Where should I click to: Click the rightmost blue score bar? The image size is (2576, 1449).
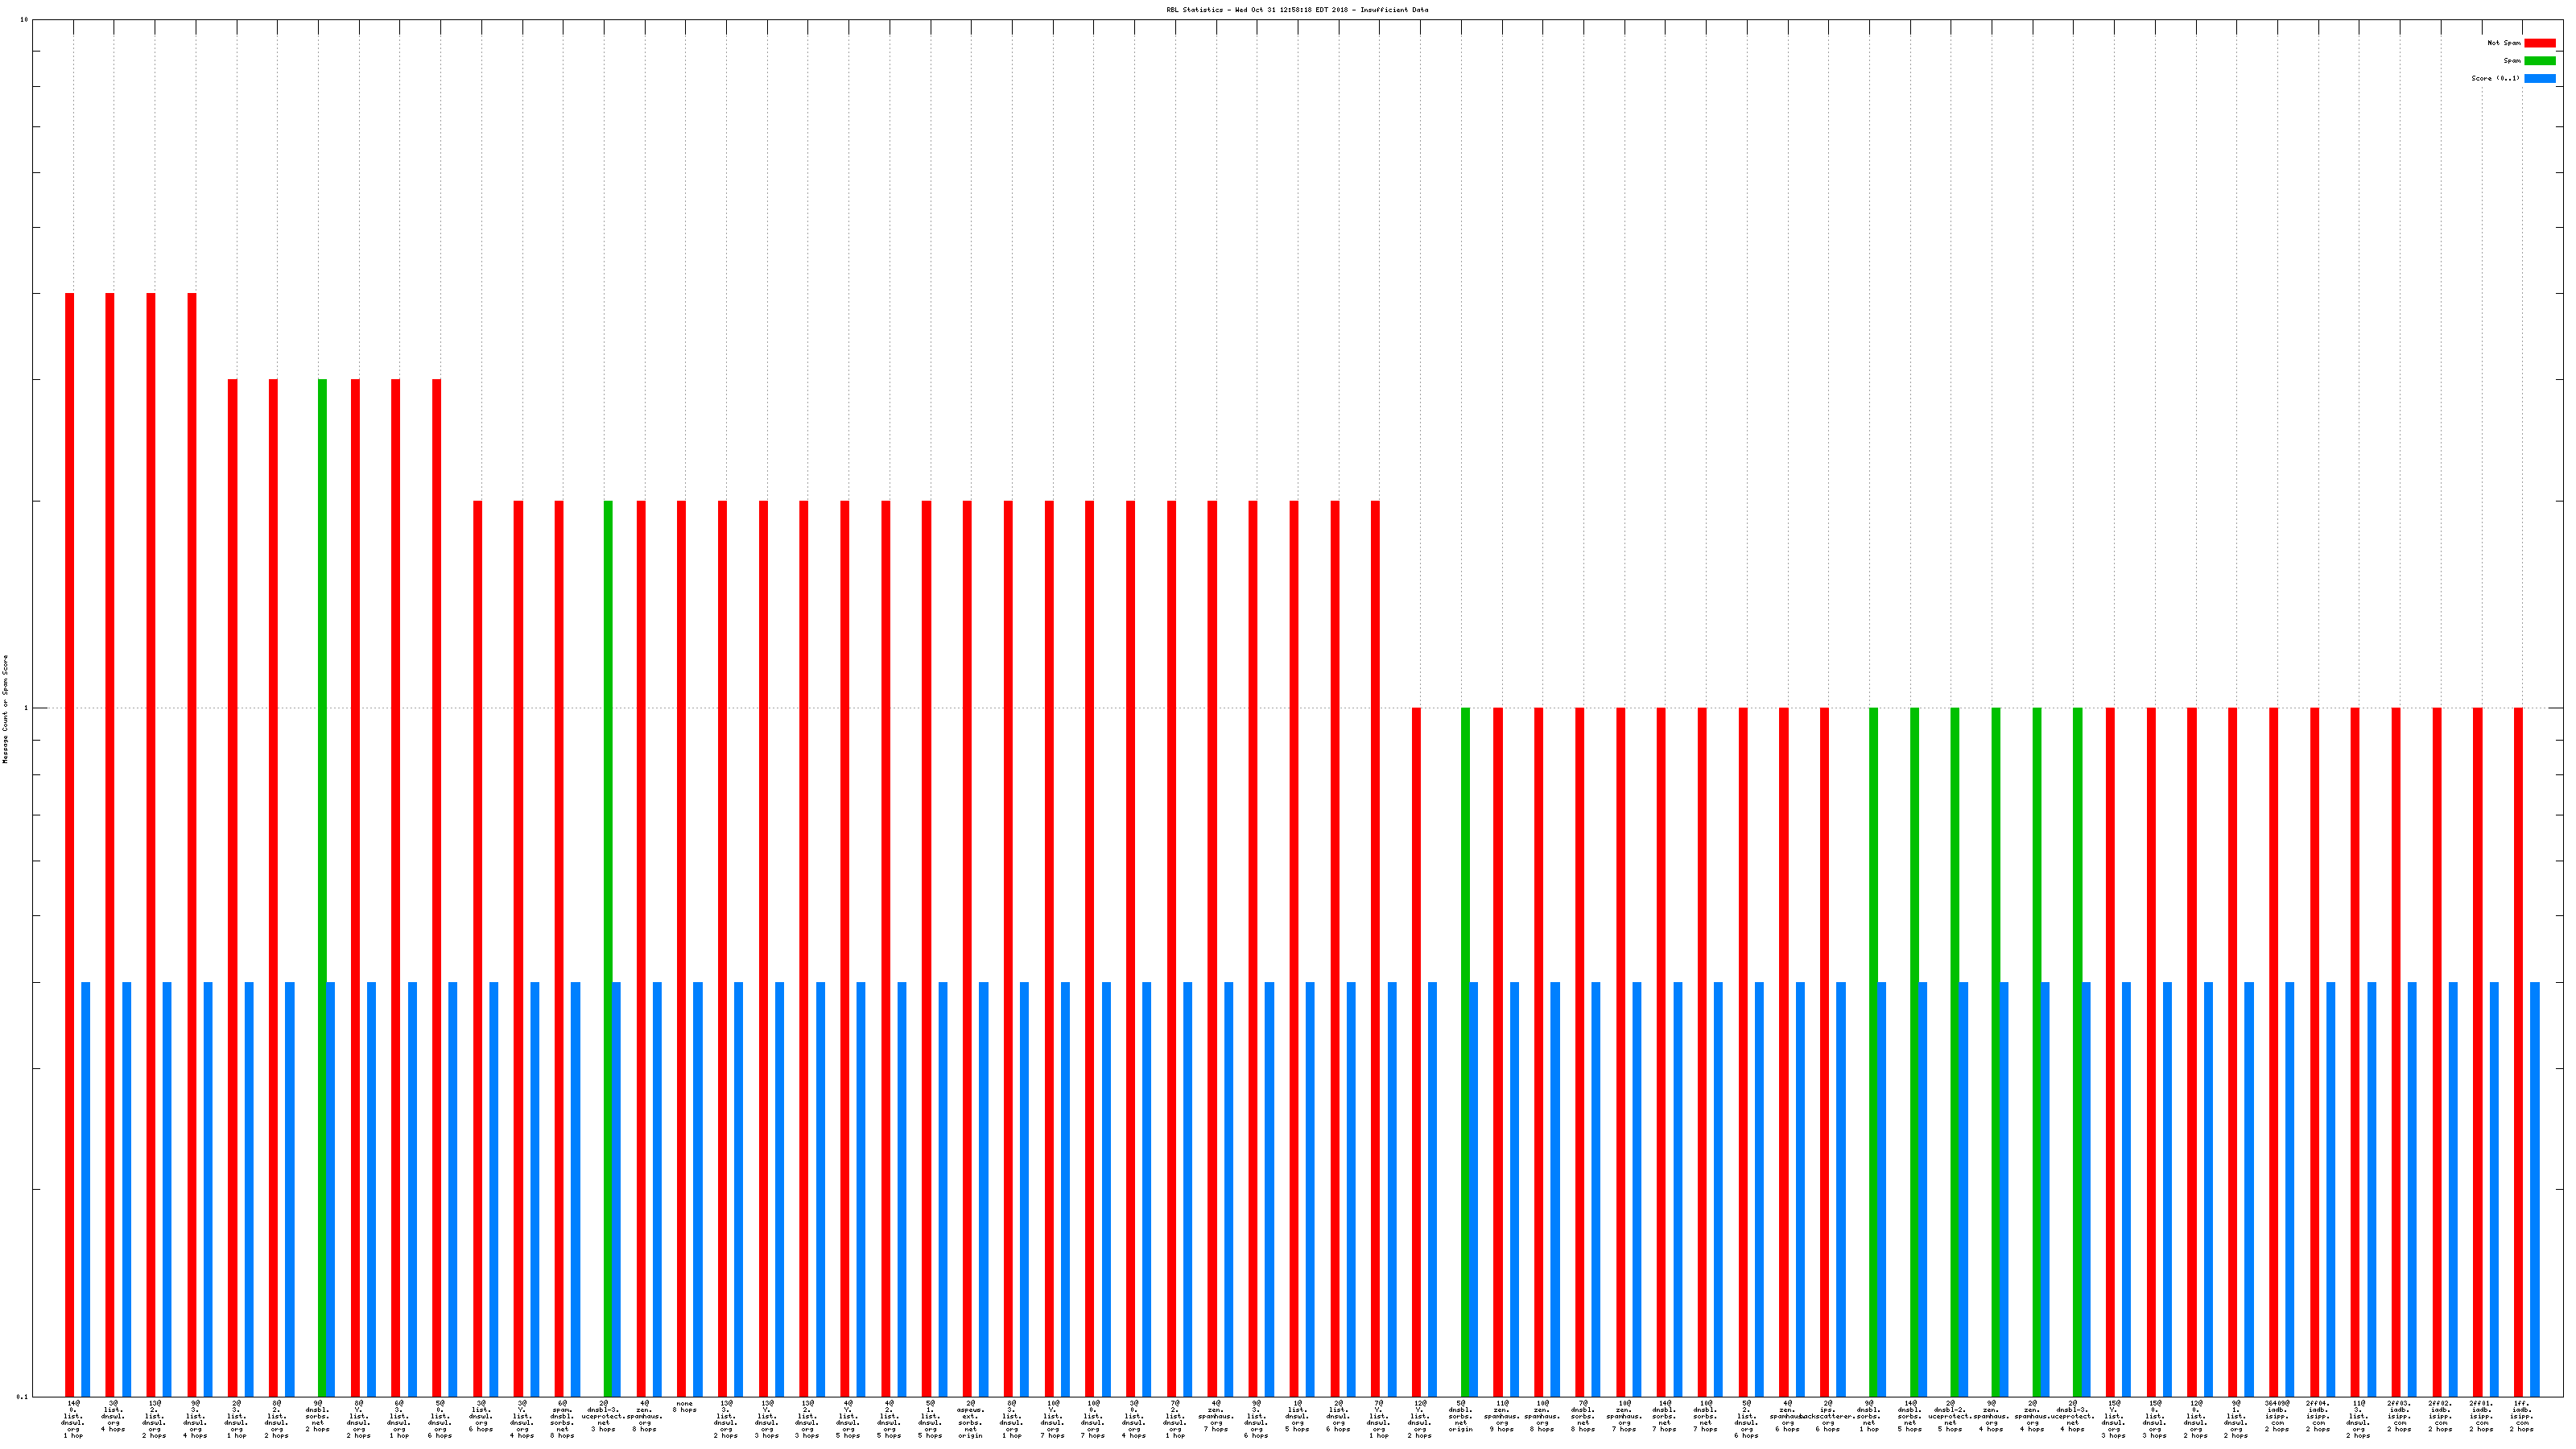tap(2535, 1188)
